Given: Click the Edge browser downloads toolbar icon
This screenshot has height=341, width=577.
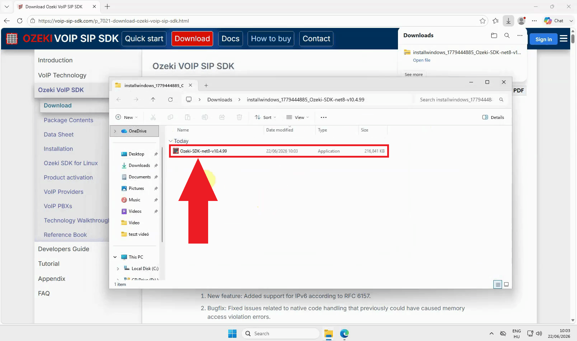Looking at the screenshot, I should point(508,21).
